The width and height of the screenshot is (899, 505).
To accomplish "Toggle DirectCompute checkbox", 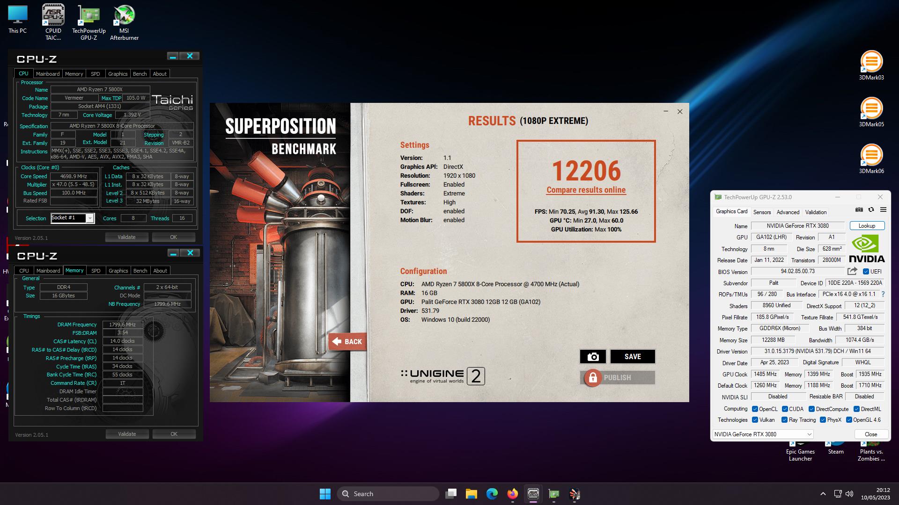I will point(811,409).
